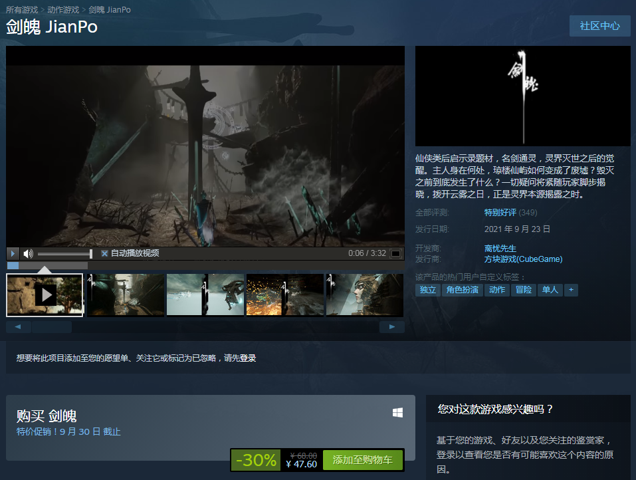Click the 特别好评 reviews link
The width and height of the screenshot is (636, 480).
[x=500, y=213]
